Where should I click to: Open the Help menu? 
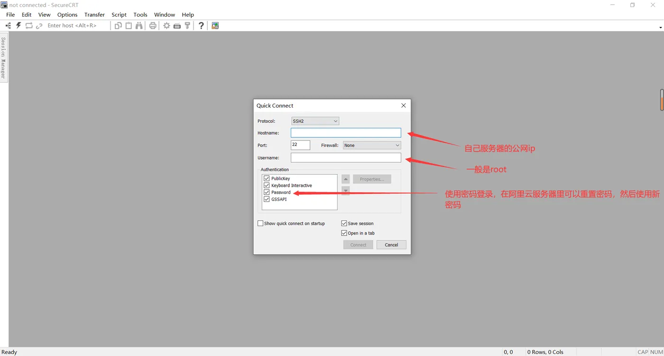coord(188,15)
